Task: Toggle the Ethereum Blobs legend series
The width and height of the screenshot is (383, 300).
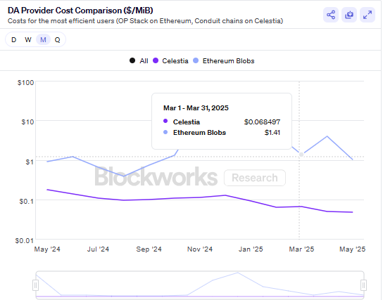Action: (x=223, y=60)
